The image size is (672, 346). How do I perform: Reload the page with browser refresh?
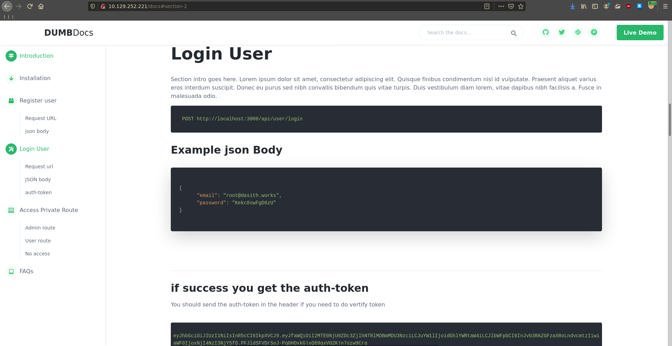[x=30, y=6]
